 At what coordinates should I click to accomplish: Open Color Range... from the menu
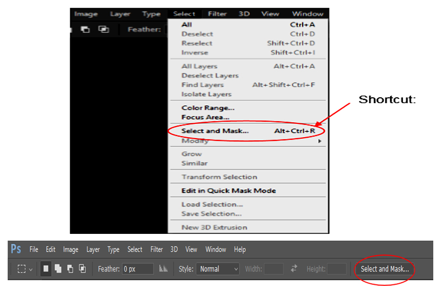pos(248,108)
